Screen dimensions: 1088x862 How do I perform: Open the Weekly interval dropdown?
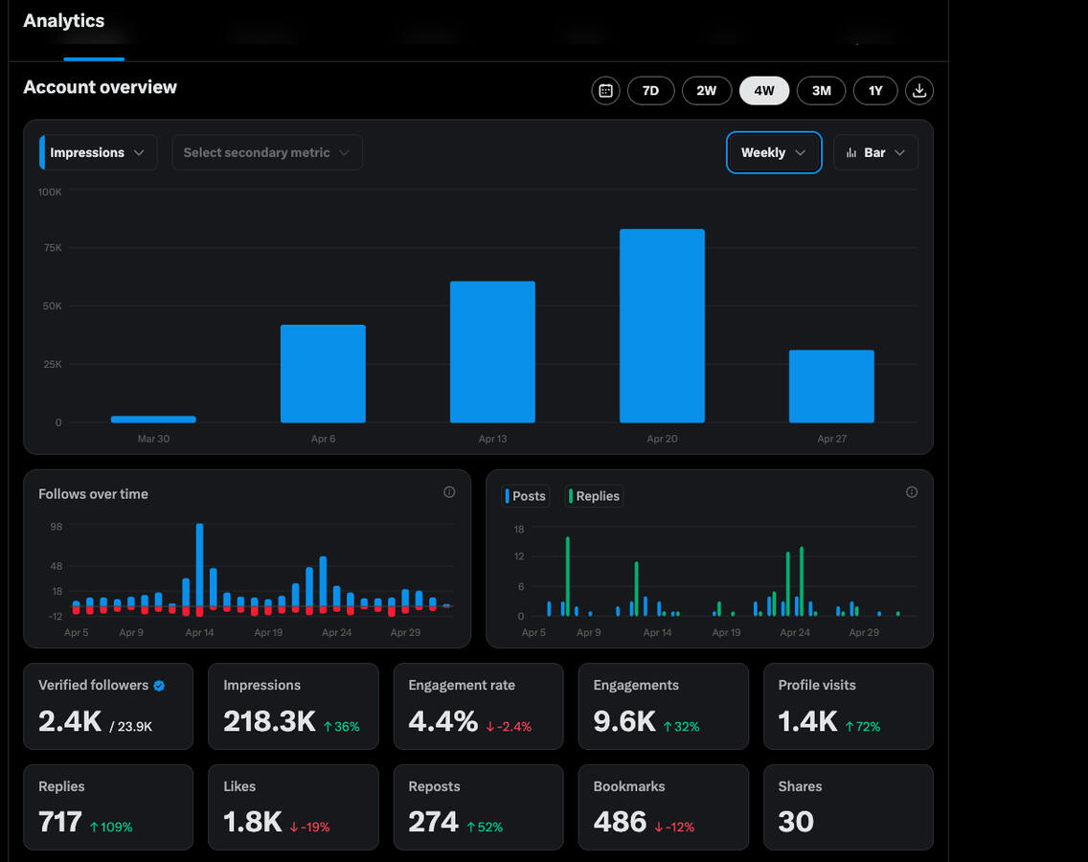(x=773, y=151)
